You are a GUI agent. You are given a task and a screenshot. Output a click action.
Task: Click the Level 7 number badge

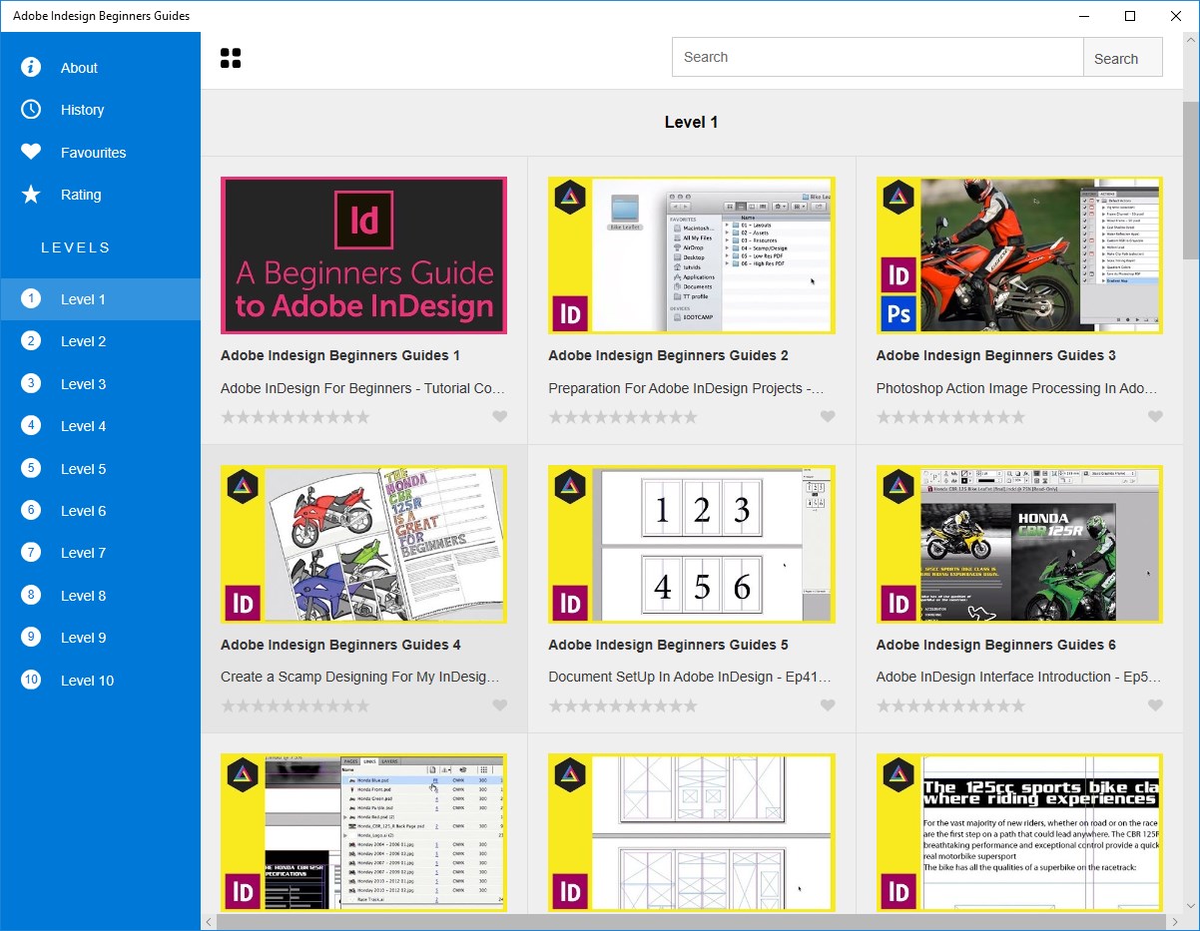(x=31, y=552)
